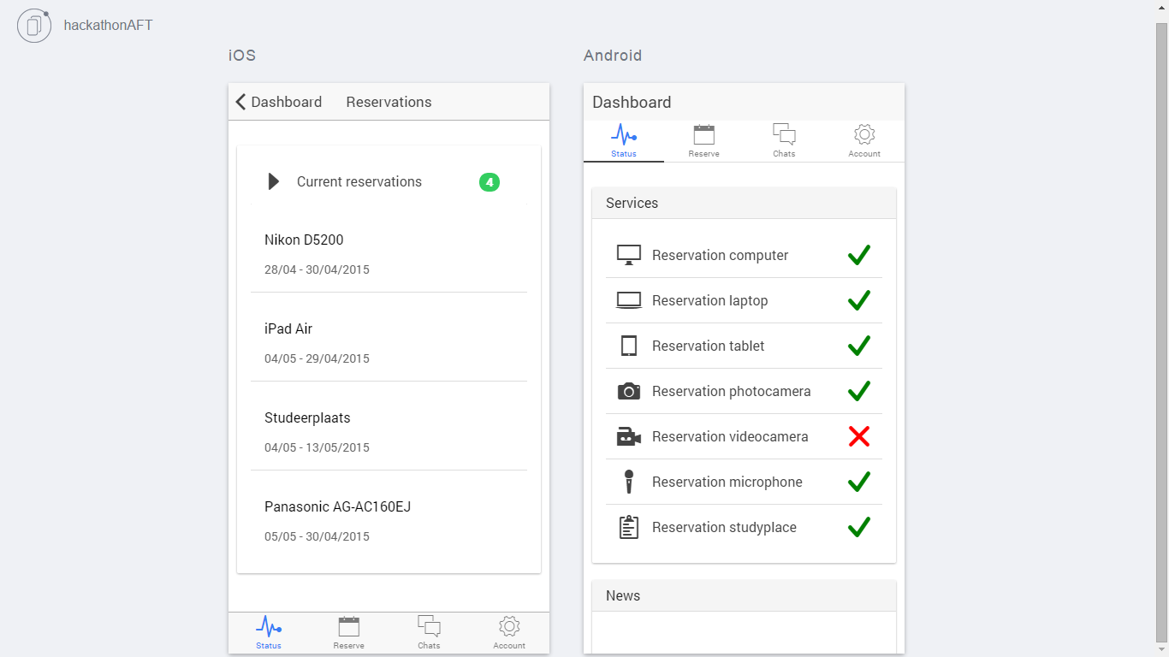Image resolution: width=1169 pixels, height=657 pixels.
Task: Click the red cross beside Reservation videocamera
Action: click(859, 436)
